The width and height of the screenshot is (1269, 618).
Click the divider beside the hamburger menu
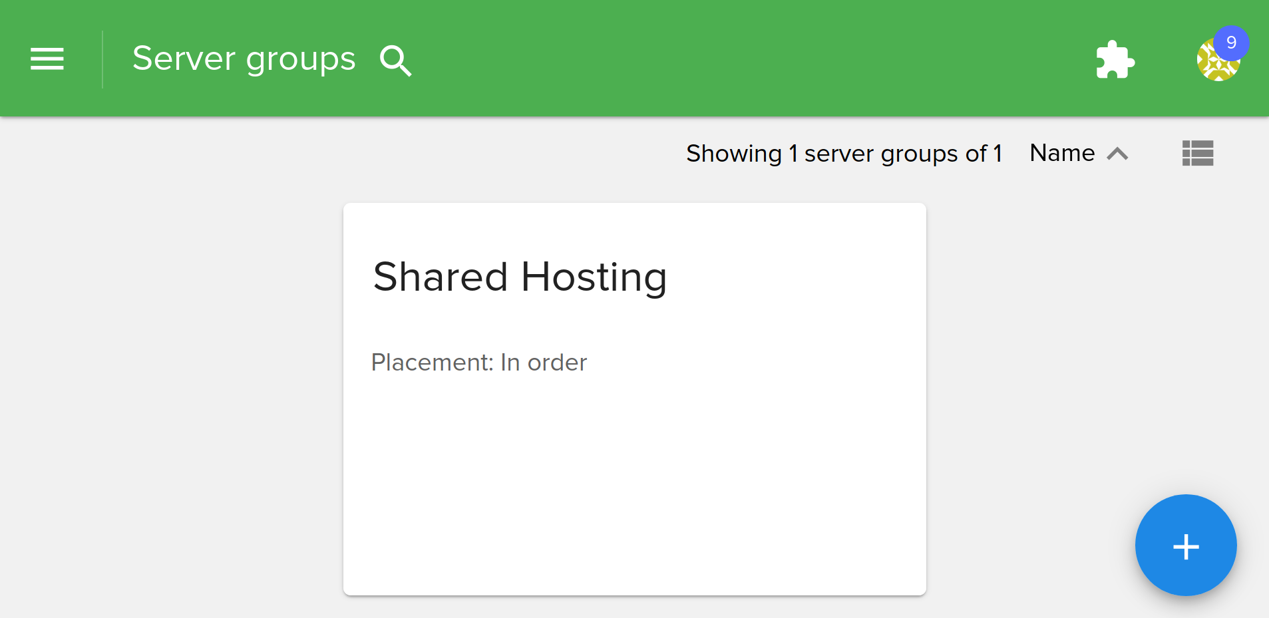[x=102, y=59]
